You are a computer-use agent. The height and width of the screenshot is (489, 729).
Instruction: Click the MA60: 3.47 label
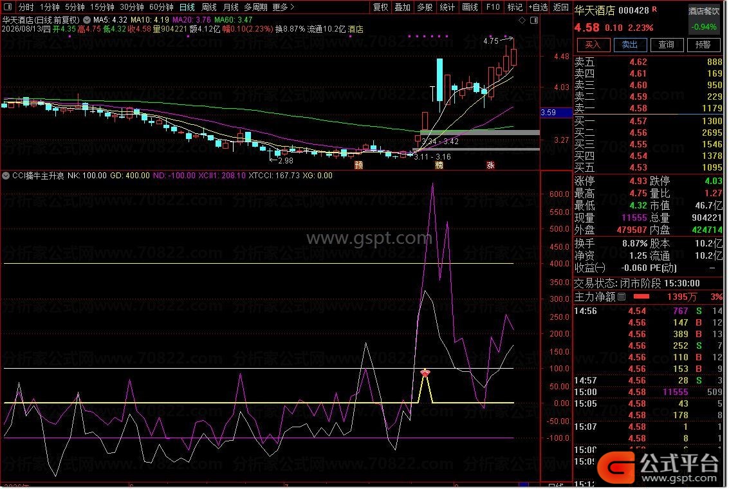tap(234, 20)
